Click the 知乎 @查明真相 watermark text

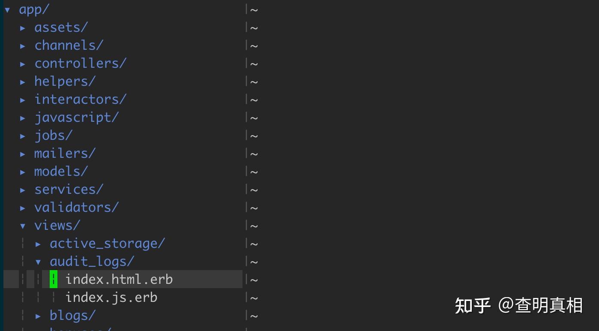coord(518,306)
